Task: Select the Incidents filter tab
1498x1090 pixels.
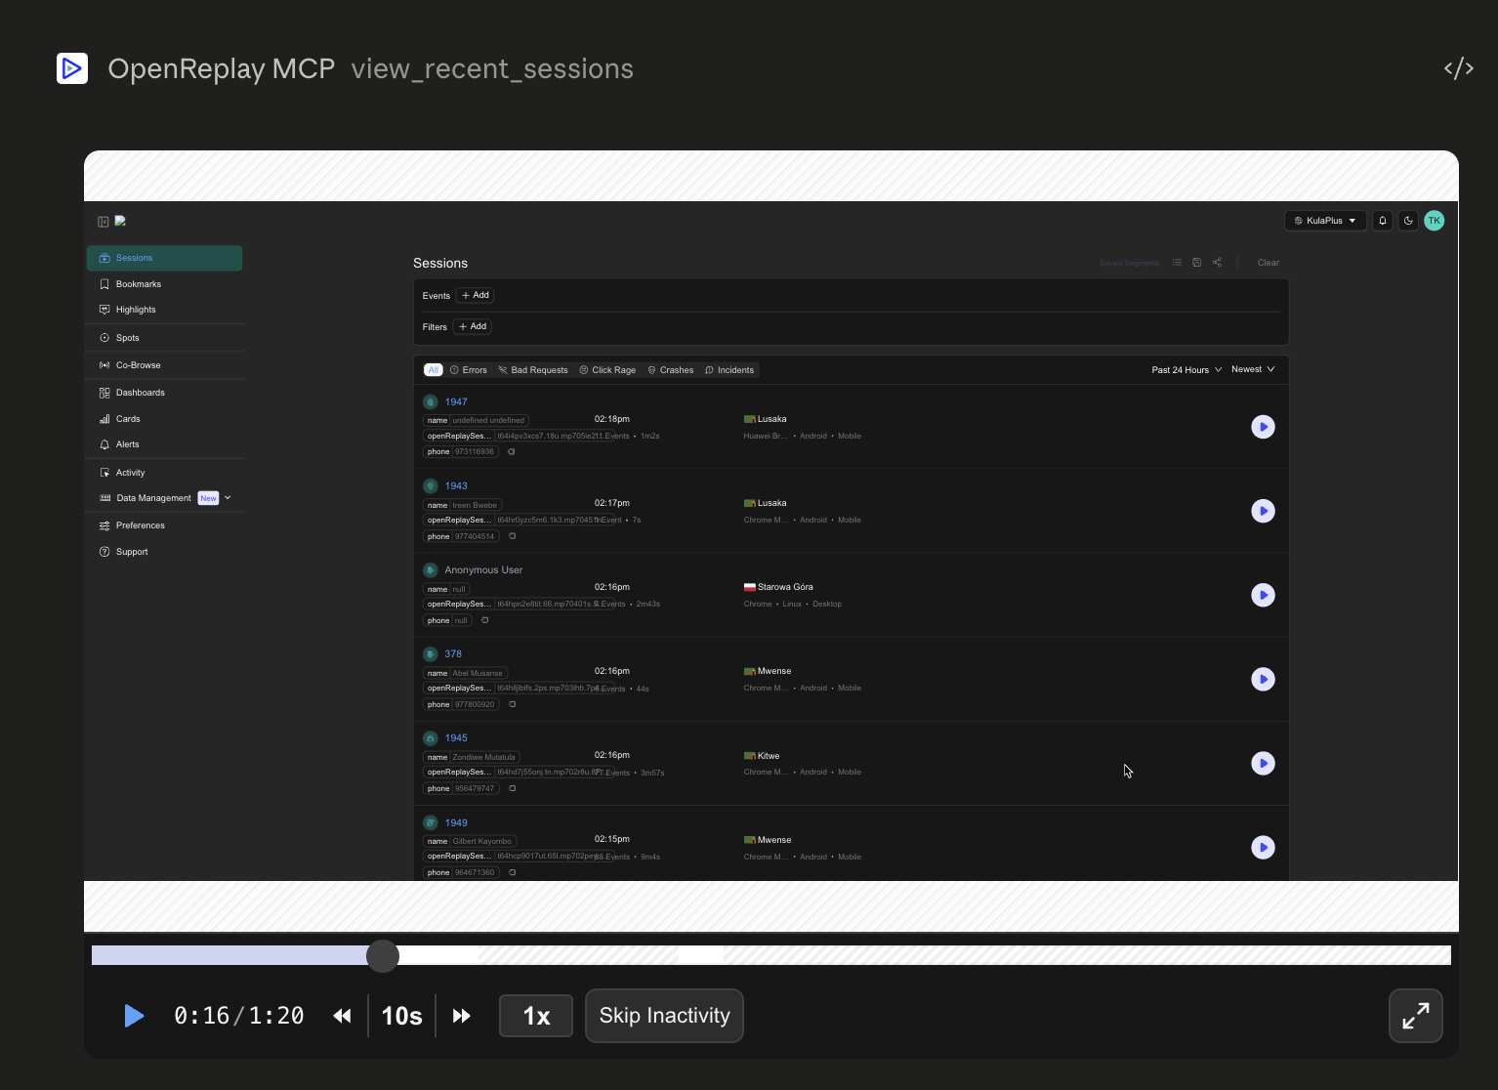Action: [x=729, y=370]
